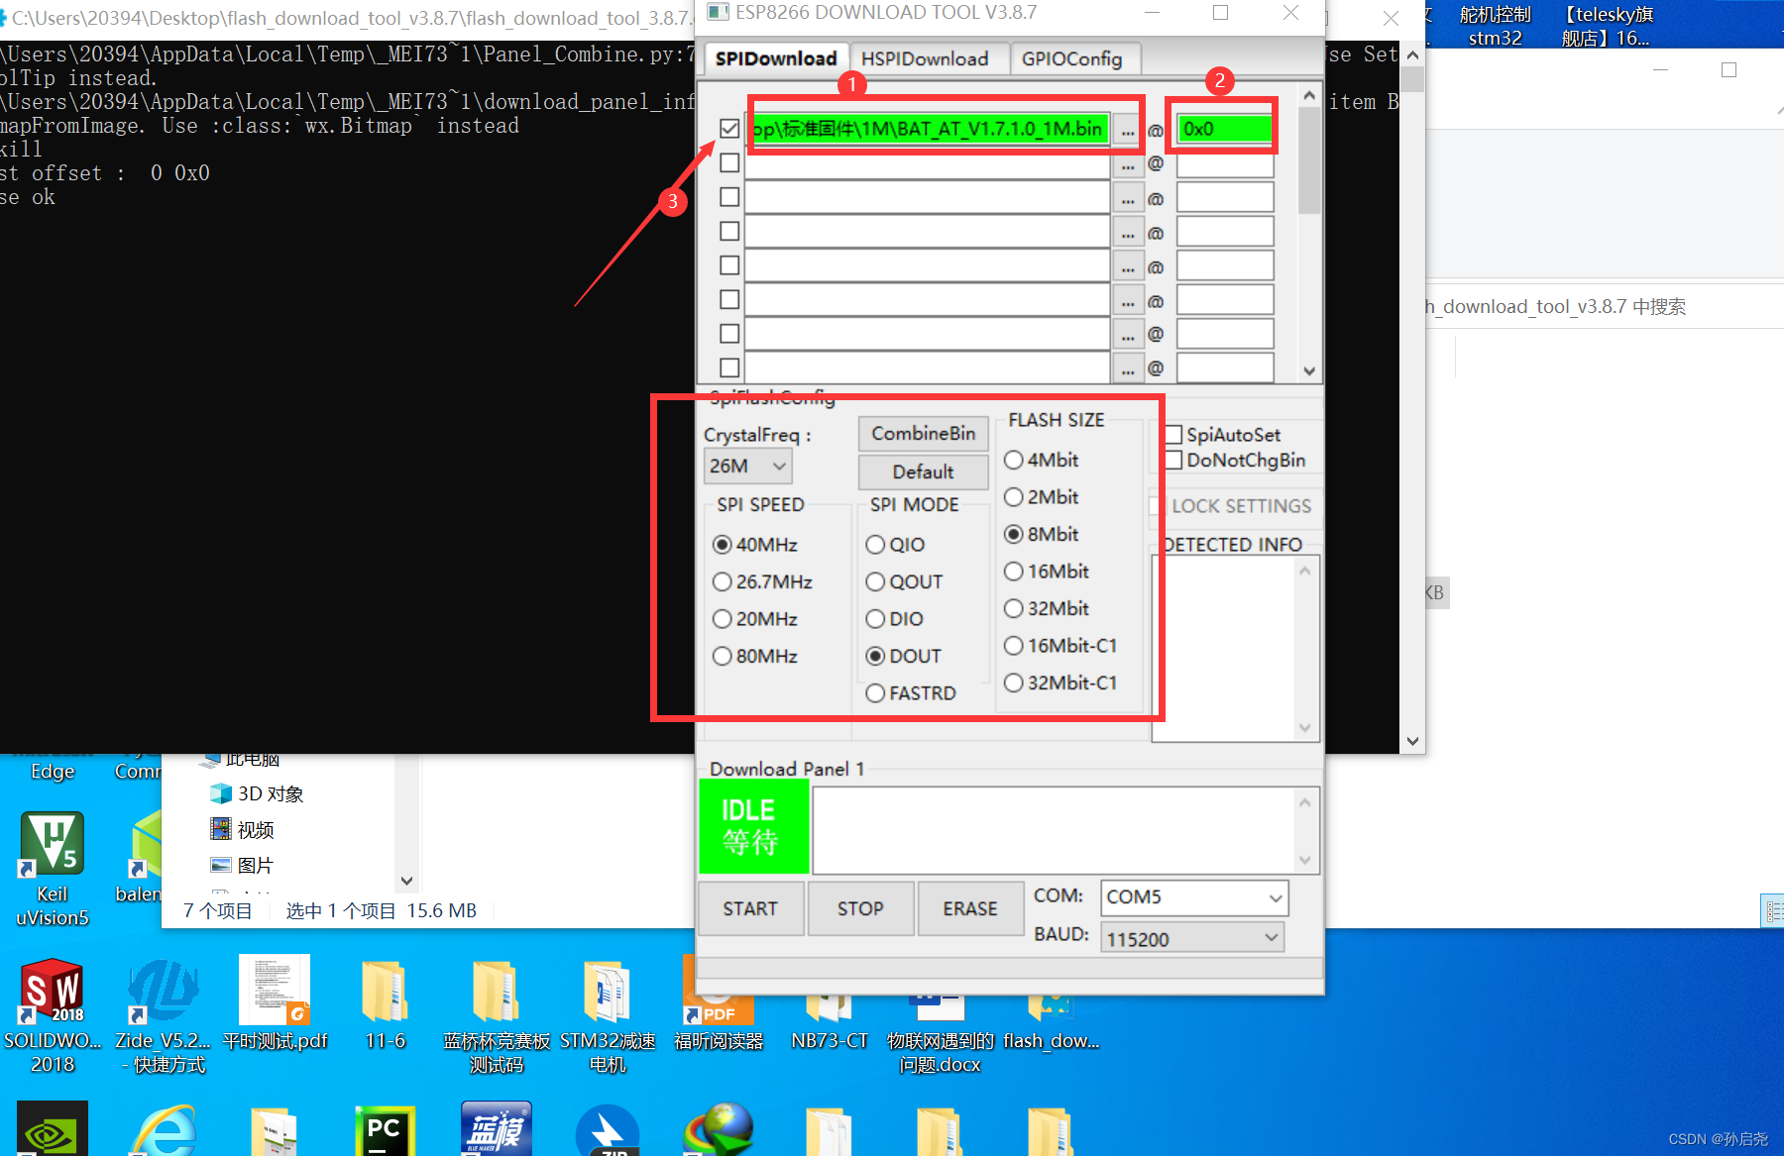The height and width of the screenshot is (1156, 1784).
Task: Open CrystalFreq 26M dropdown
Action: (x=748, y=466)
